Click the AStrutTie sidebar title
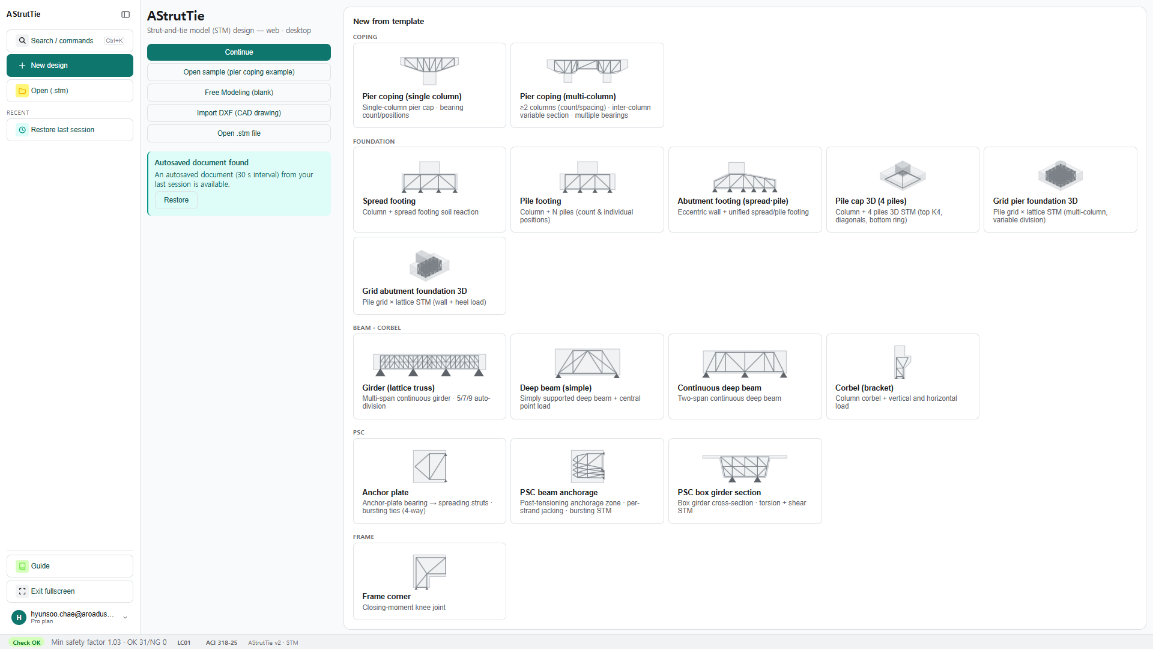This screenshot has width=1153, height=649. (x=23, y=14)
